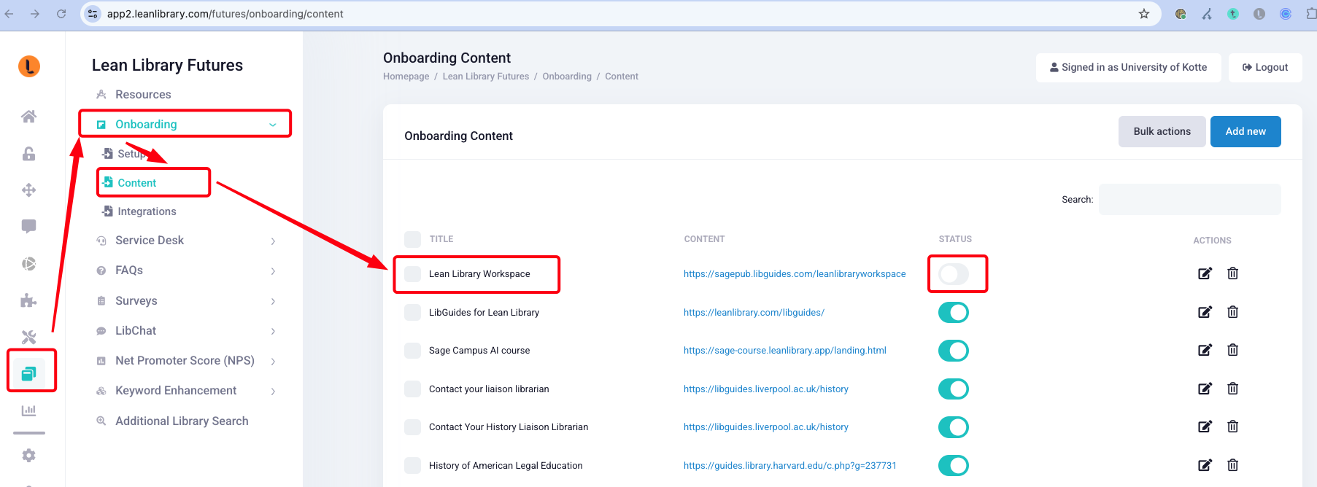This screenshot has height=487, width=1317.
Task: Bookmark page with the star icon
Action: tap(1144, 14)
